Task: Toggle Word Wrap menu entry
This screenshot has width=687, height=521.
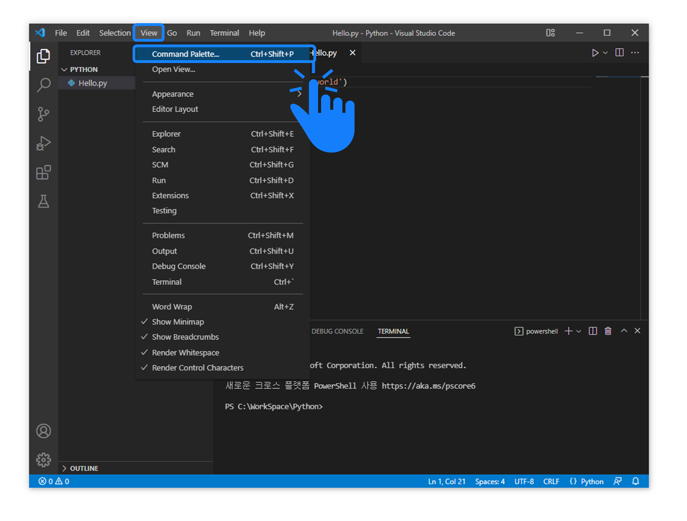Action: [223, 307]
